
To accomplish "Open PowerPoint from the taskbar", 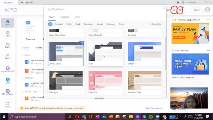I will click(x=111, y=117).
